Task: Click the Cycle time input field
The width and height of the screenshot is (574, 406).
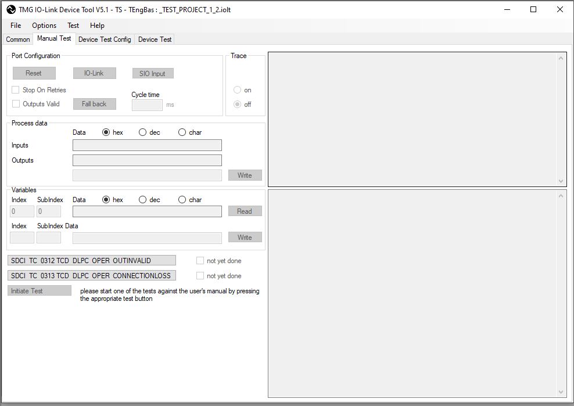Action: pyautogui.click(x=147, y=105)
